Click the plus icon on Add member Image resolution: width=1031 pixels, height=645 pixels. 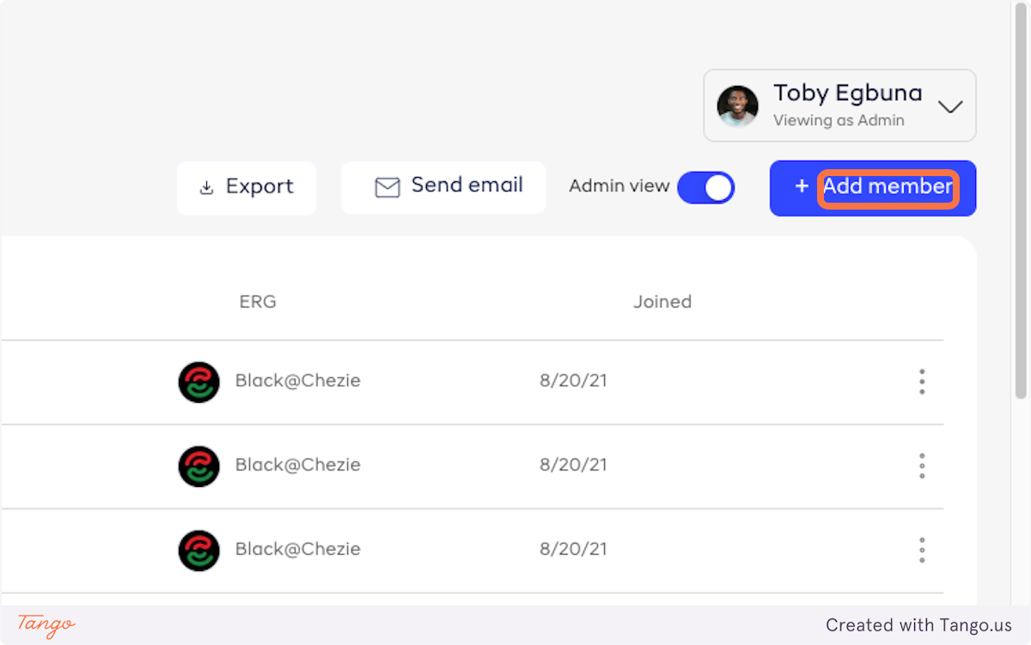(801, 186)
